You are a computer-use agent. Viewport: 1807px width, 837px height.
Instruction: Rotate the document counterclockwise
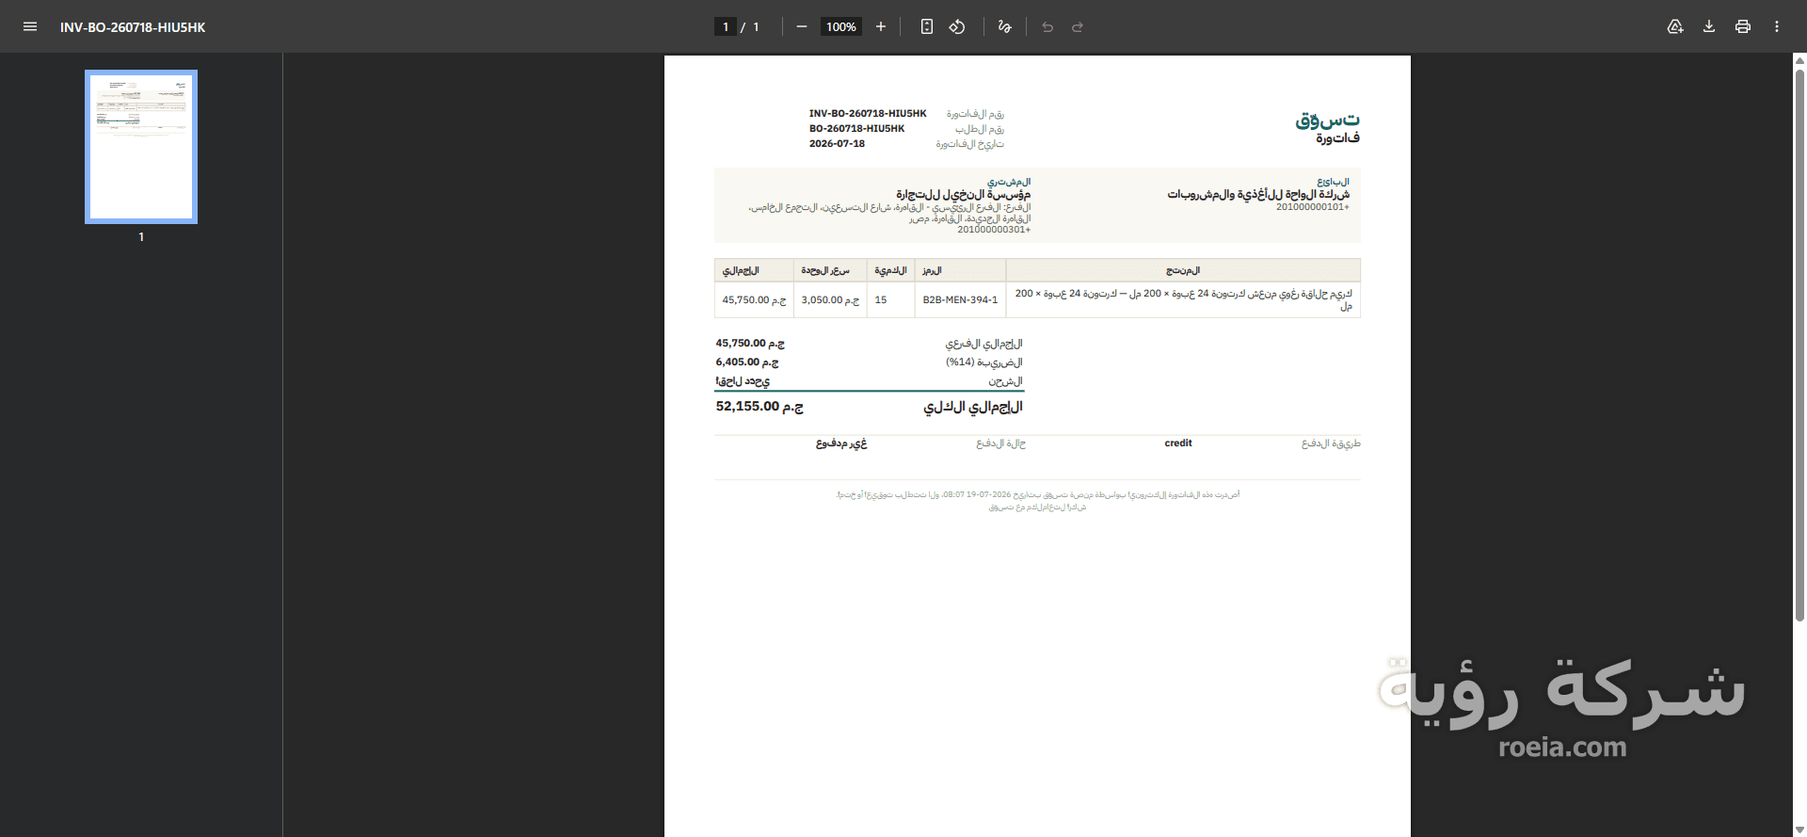pos(957,26)
